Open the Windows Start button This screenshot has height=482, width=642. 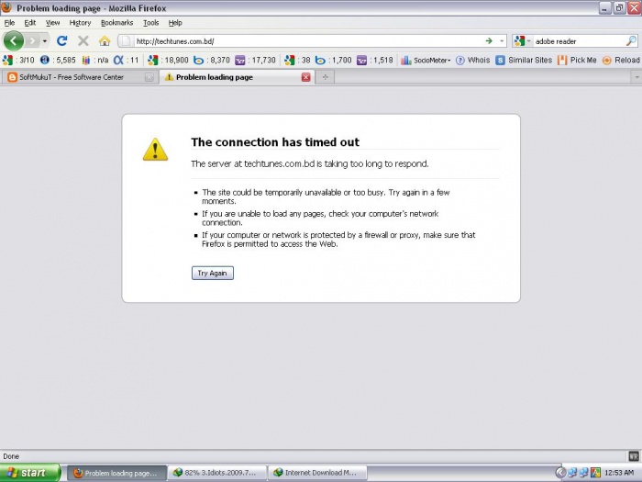coord(30,473)
